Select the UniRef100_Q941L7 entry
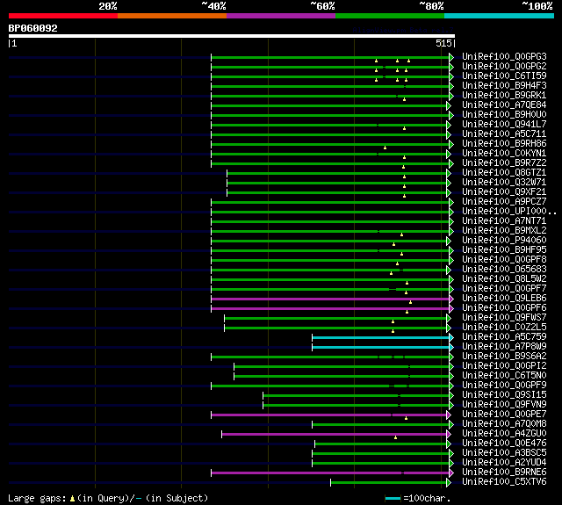 tap(504, 125)
